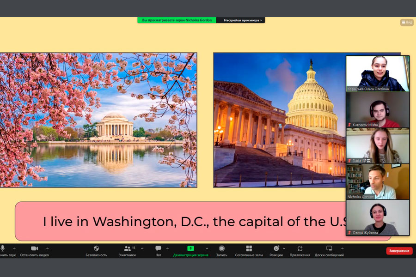The image size is (416, 277).
Task: Start recording with Запись icon
Action: (x=221, y=248)
